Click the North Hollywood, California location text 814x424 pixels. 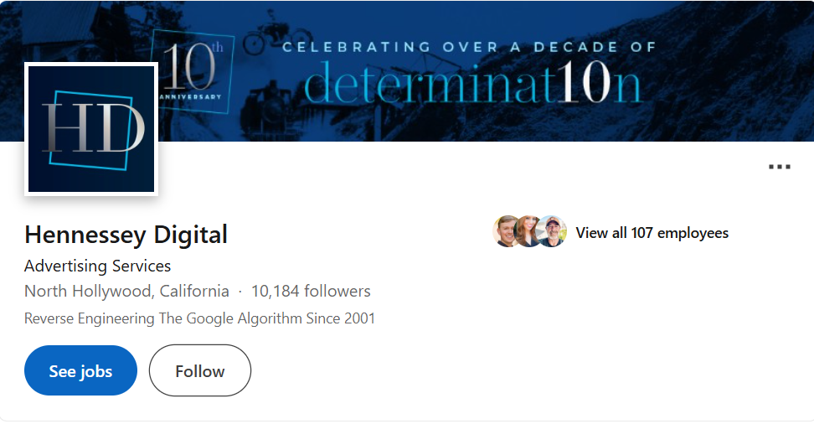pyautogui.click(x=126, y=292)
